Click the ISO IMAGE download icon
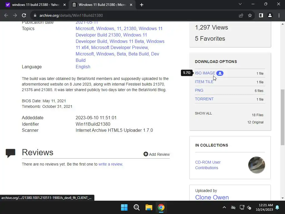 [220, 73]
